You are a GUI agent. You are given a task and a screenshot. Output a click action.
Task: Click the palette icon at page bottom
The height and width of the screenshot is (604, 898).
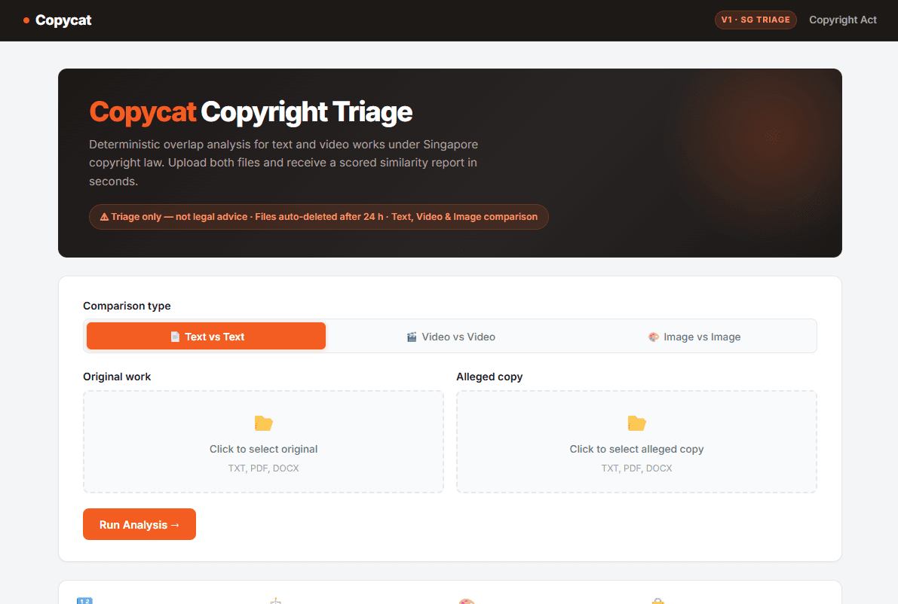pos(467,601)
